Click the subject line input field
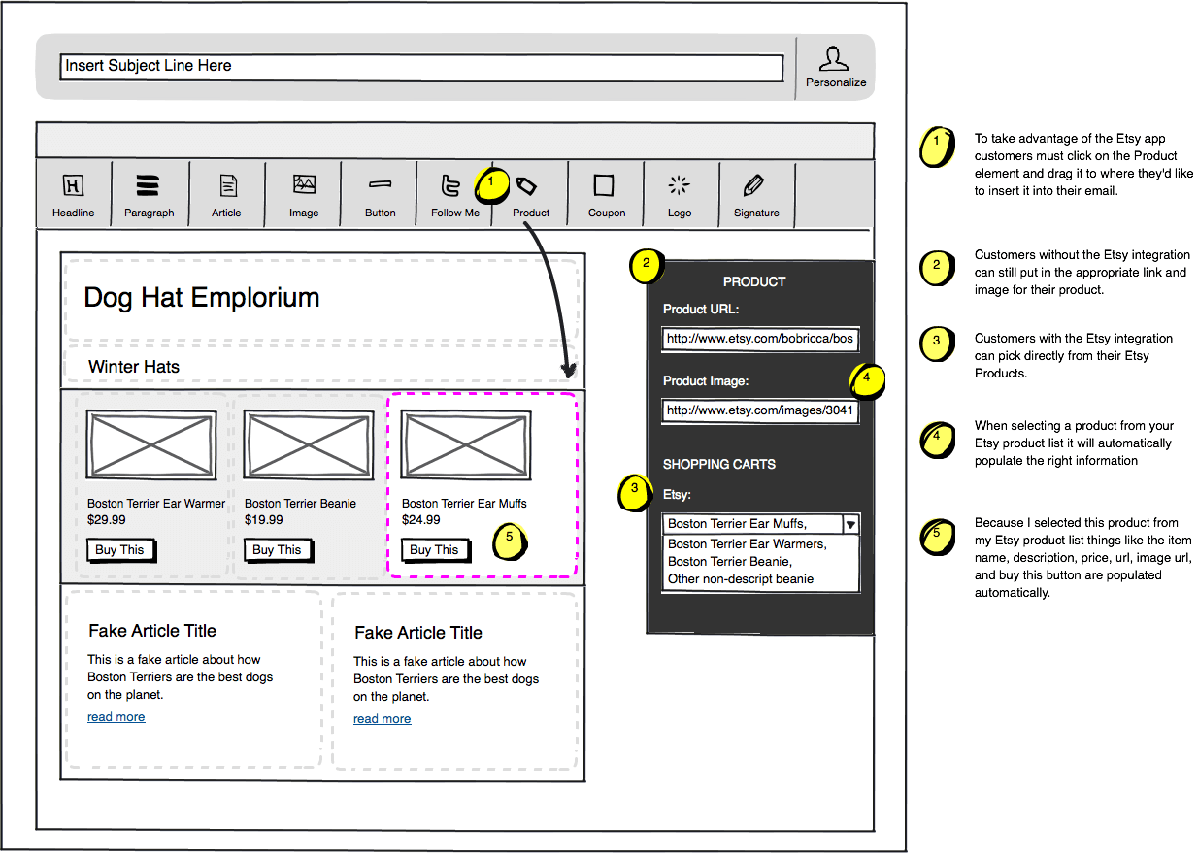The width and height of the screenshot is (1198, 853). 420,67
